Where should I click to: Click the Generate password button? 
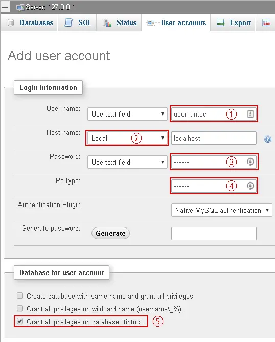[110, 233]
